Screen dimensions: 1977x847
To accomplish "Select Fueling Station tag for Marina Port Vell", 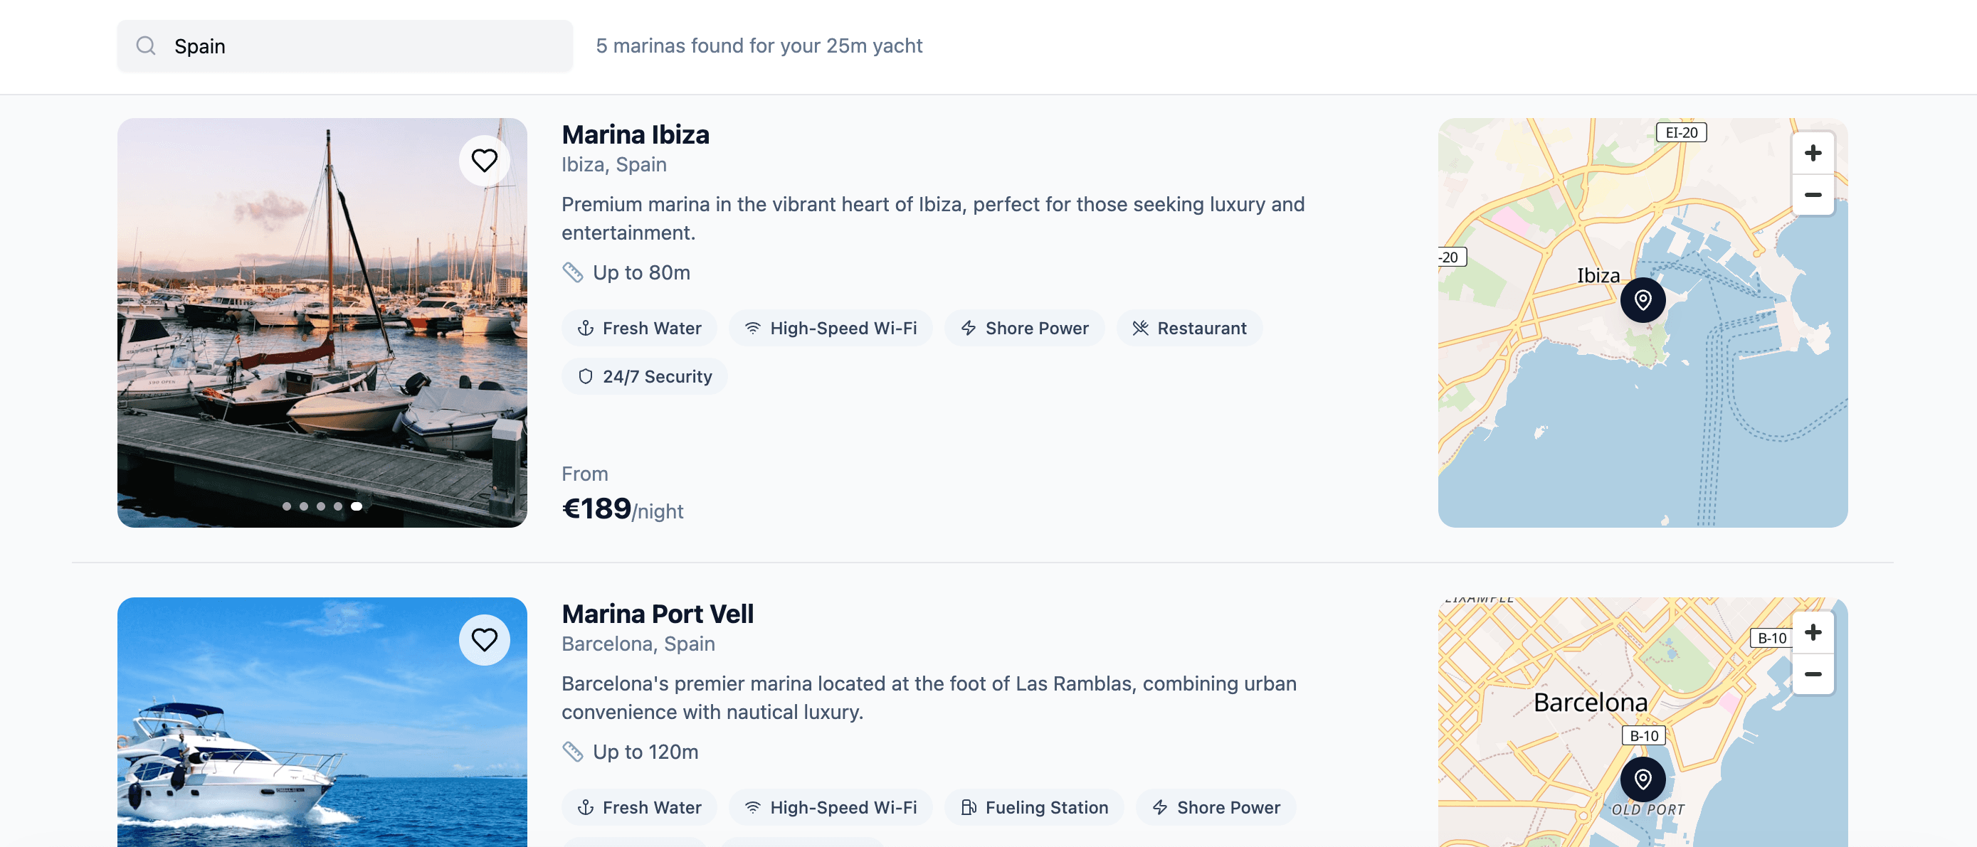I will [1034, 807].
